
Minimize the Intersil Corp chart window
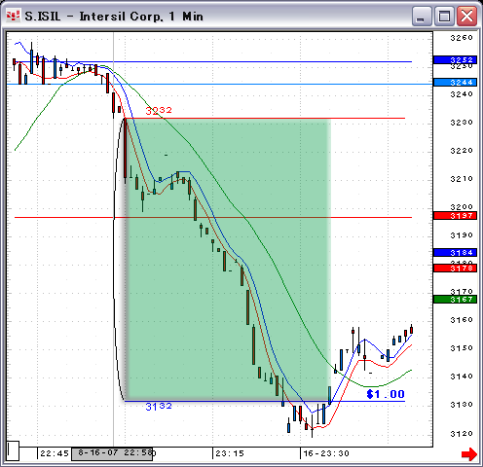(x=421, y=16)
